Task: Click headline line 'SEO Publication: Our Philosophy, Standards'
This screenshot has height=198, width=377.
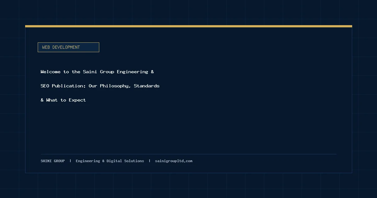Action: (x=100, y=86)
